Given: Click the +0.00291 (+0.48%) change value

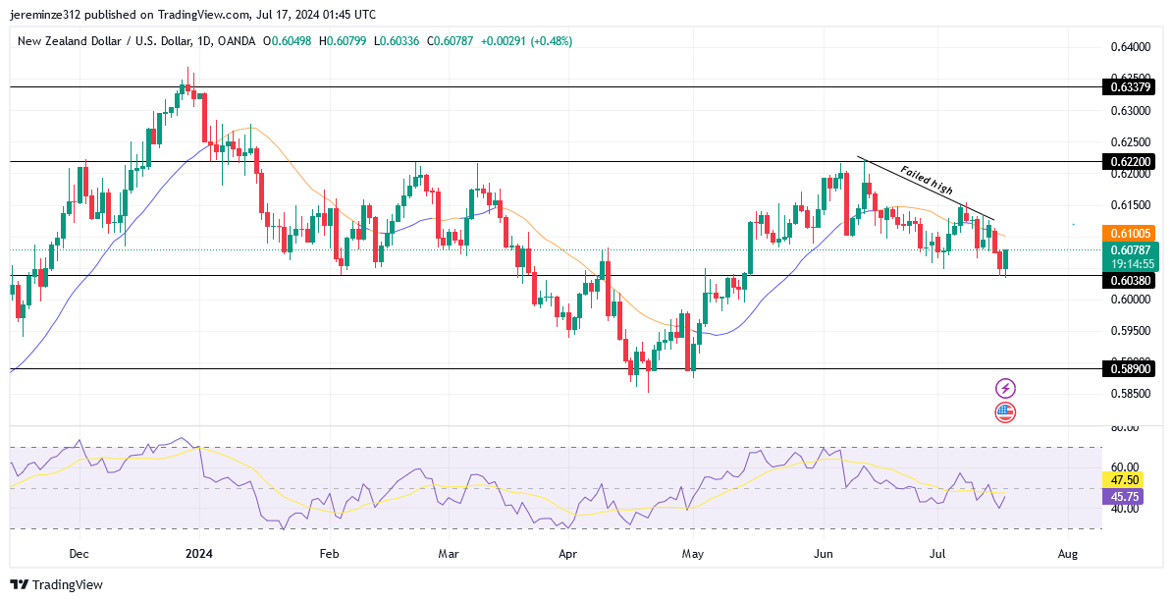Looking at the screenshot, I should (527, 41).
